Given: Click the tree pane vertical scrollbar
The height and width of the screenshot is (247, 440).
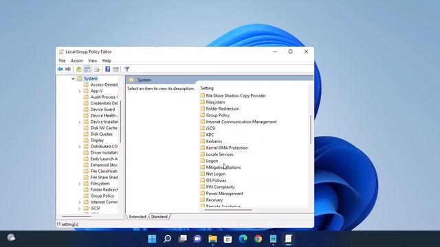Looking at the screenshot, I should click(x=121, y=121).
